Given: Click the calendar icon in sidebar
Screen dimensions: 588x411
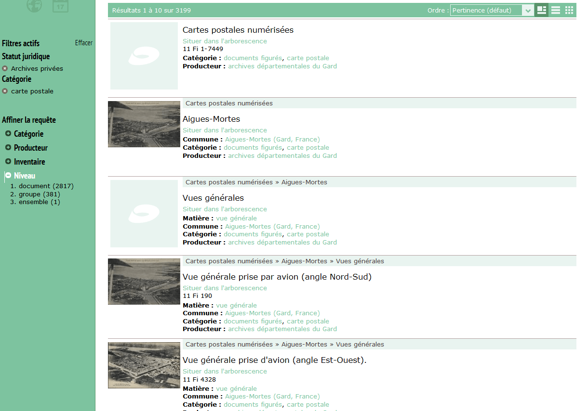Looking at the screenshot, I should pos(60,6).
